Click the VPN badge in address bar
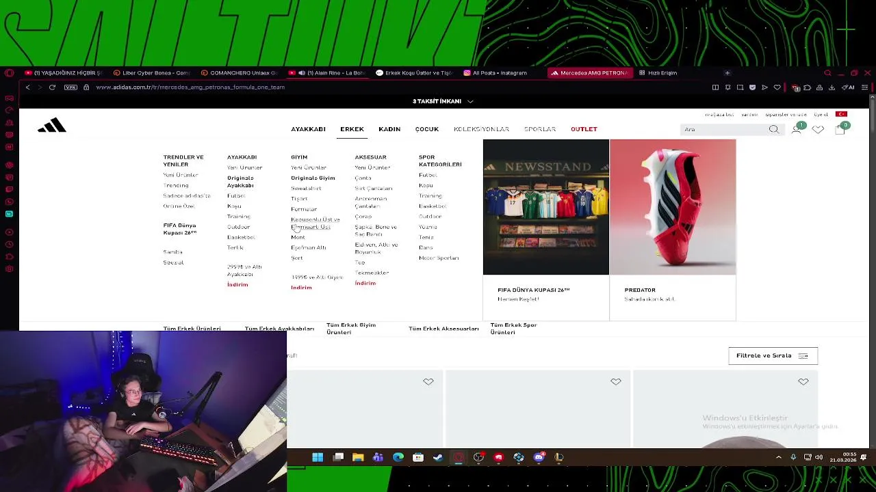 [70, 87]
